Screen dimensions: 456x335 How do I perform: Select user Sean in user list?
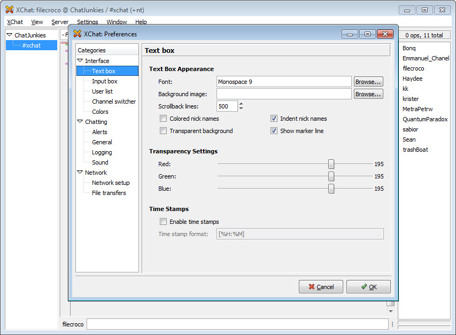(x=409, y=140)
